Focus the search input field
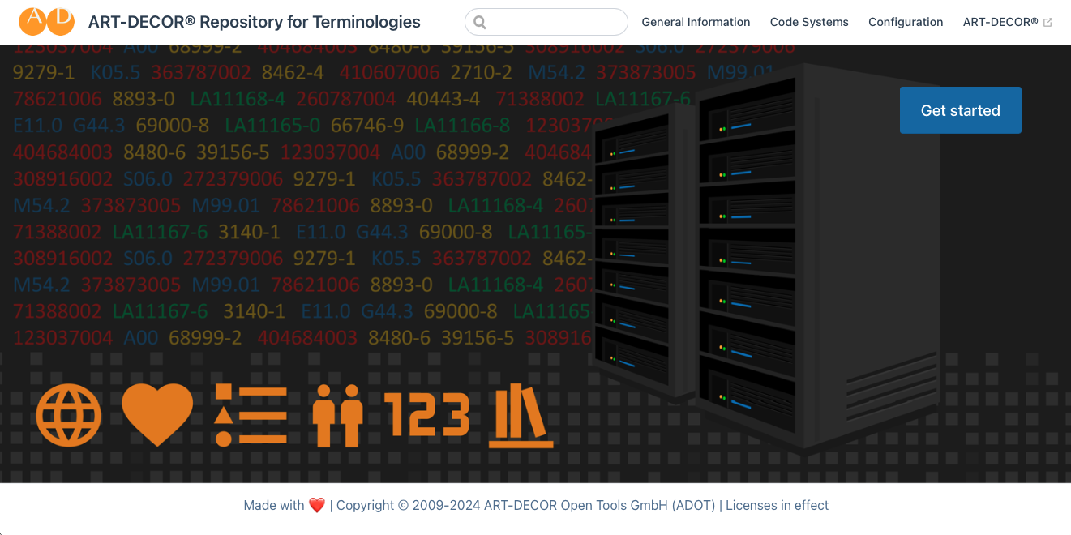Screen dimensions: 1071x535 (x=555, y=22)
